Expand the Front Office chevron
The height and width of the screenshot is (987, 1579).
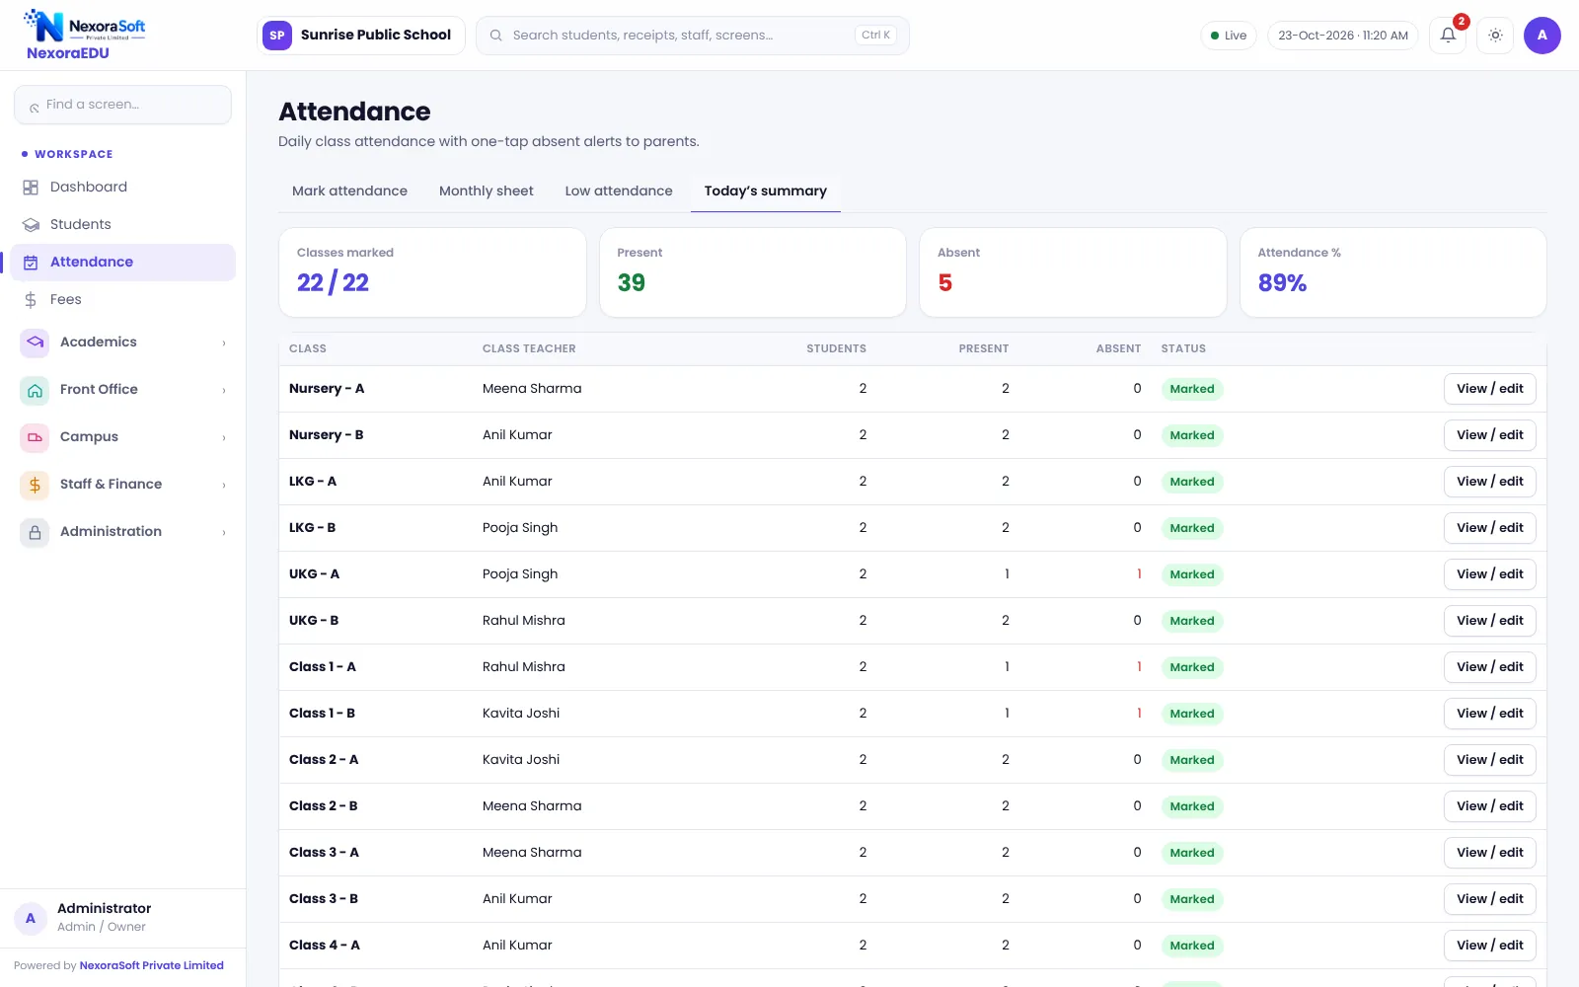coord(224,391)
